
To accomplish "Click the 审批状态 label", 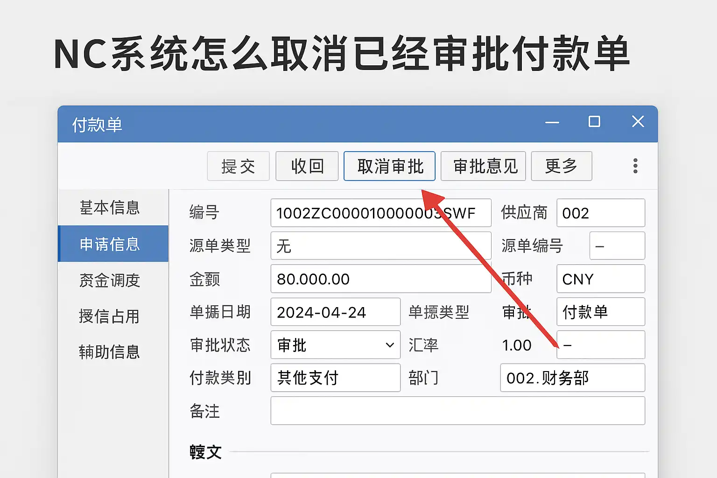I will (220, 345).
